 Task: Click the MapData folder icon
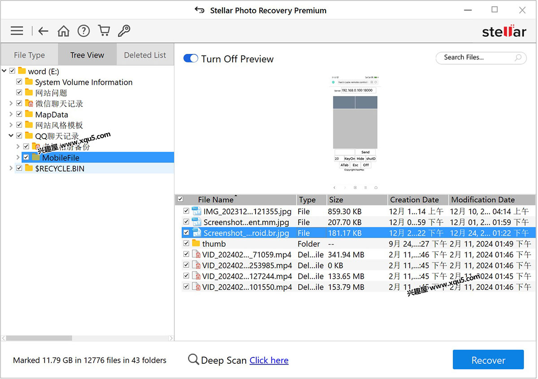click(29, 114)
